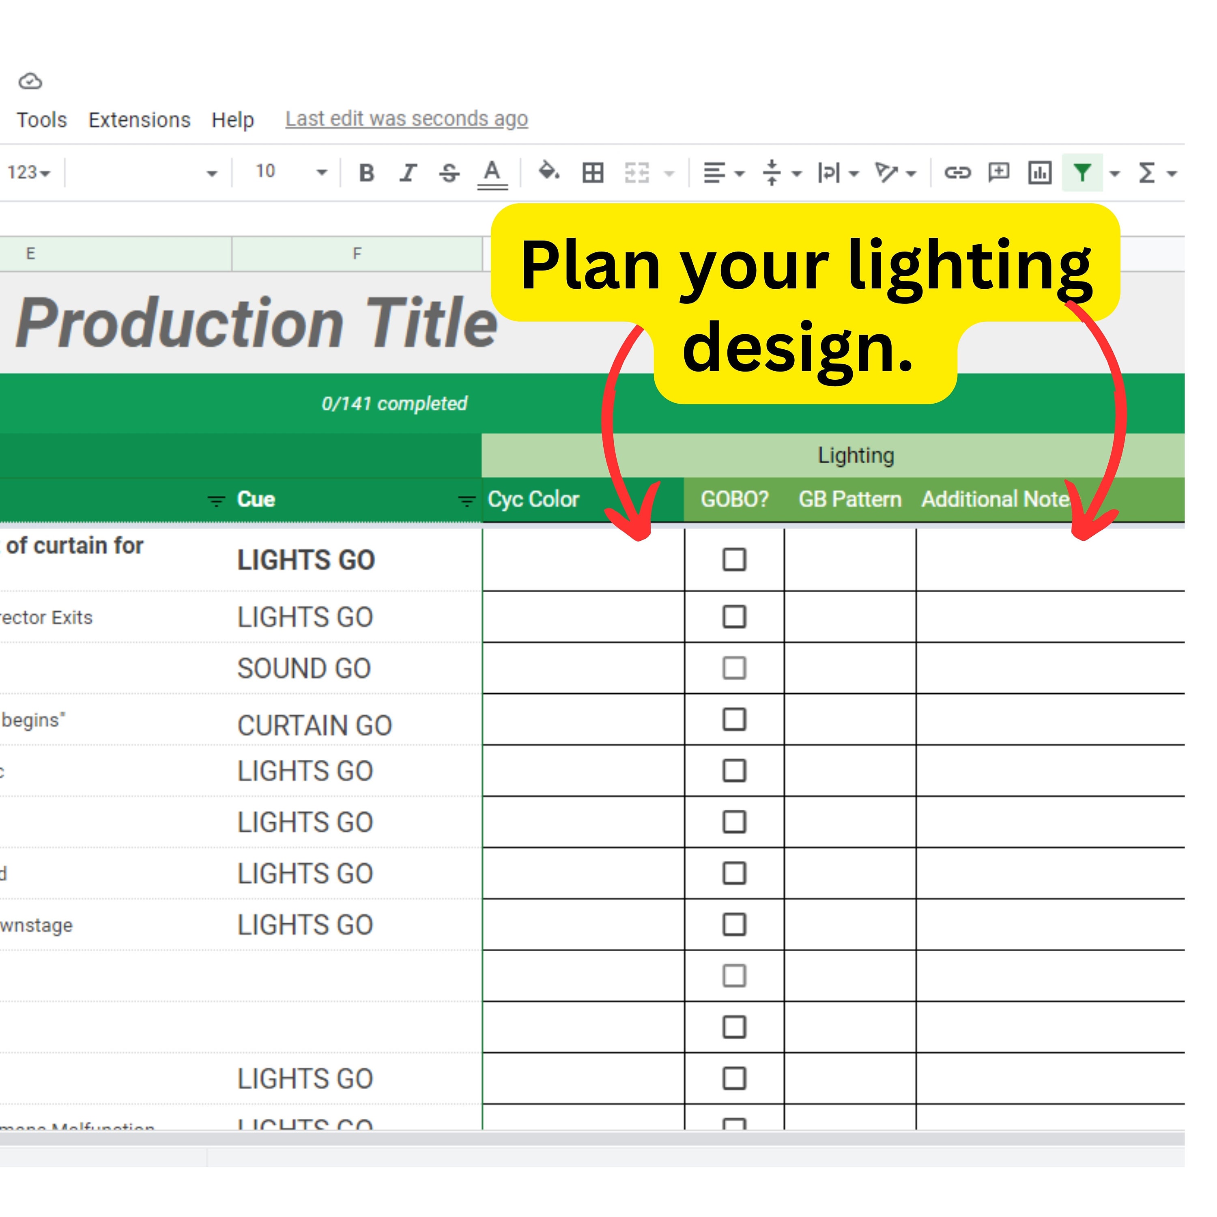Open the text color picker
Viewport: 1217px width, 1217px height.
pos(492,172)
